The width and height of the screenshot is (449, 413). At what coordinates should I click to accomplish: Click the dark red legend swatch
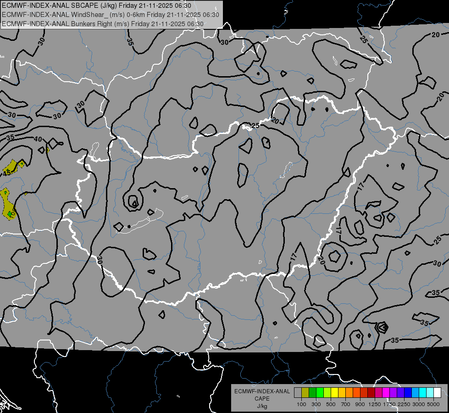point(371,392)
